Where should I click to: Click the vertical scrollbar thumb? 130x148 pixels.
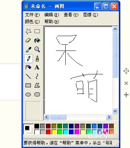pyautogui.click(x=115, y=55)
